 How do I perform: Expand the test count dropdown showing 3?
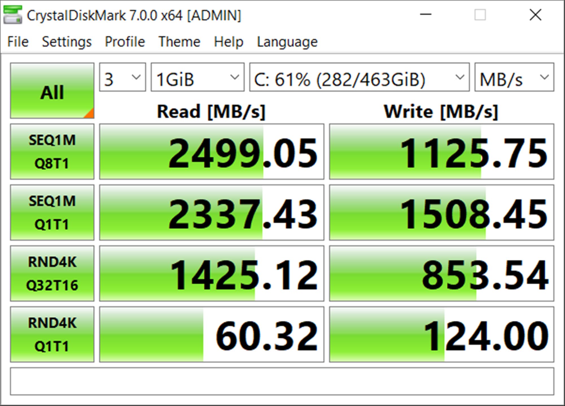point(122,77)
